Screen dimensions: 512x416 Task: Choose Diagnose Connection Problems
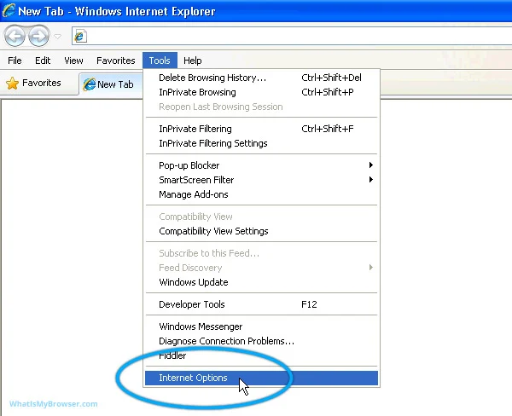262,341
